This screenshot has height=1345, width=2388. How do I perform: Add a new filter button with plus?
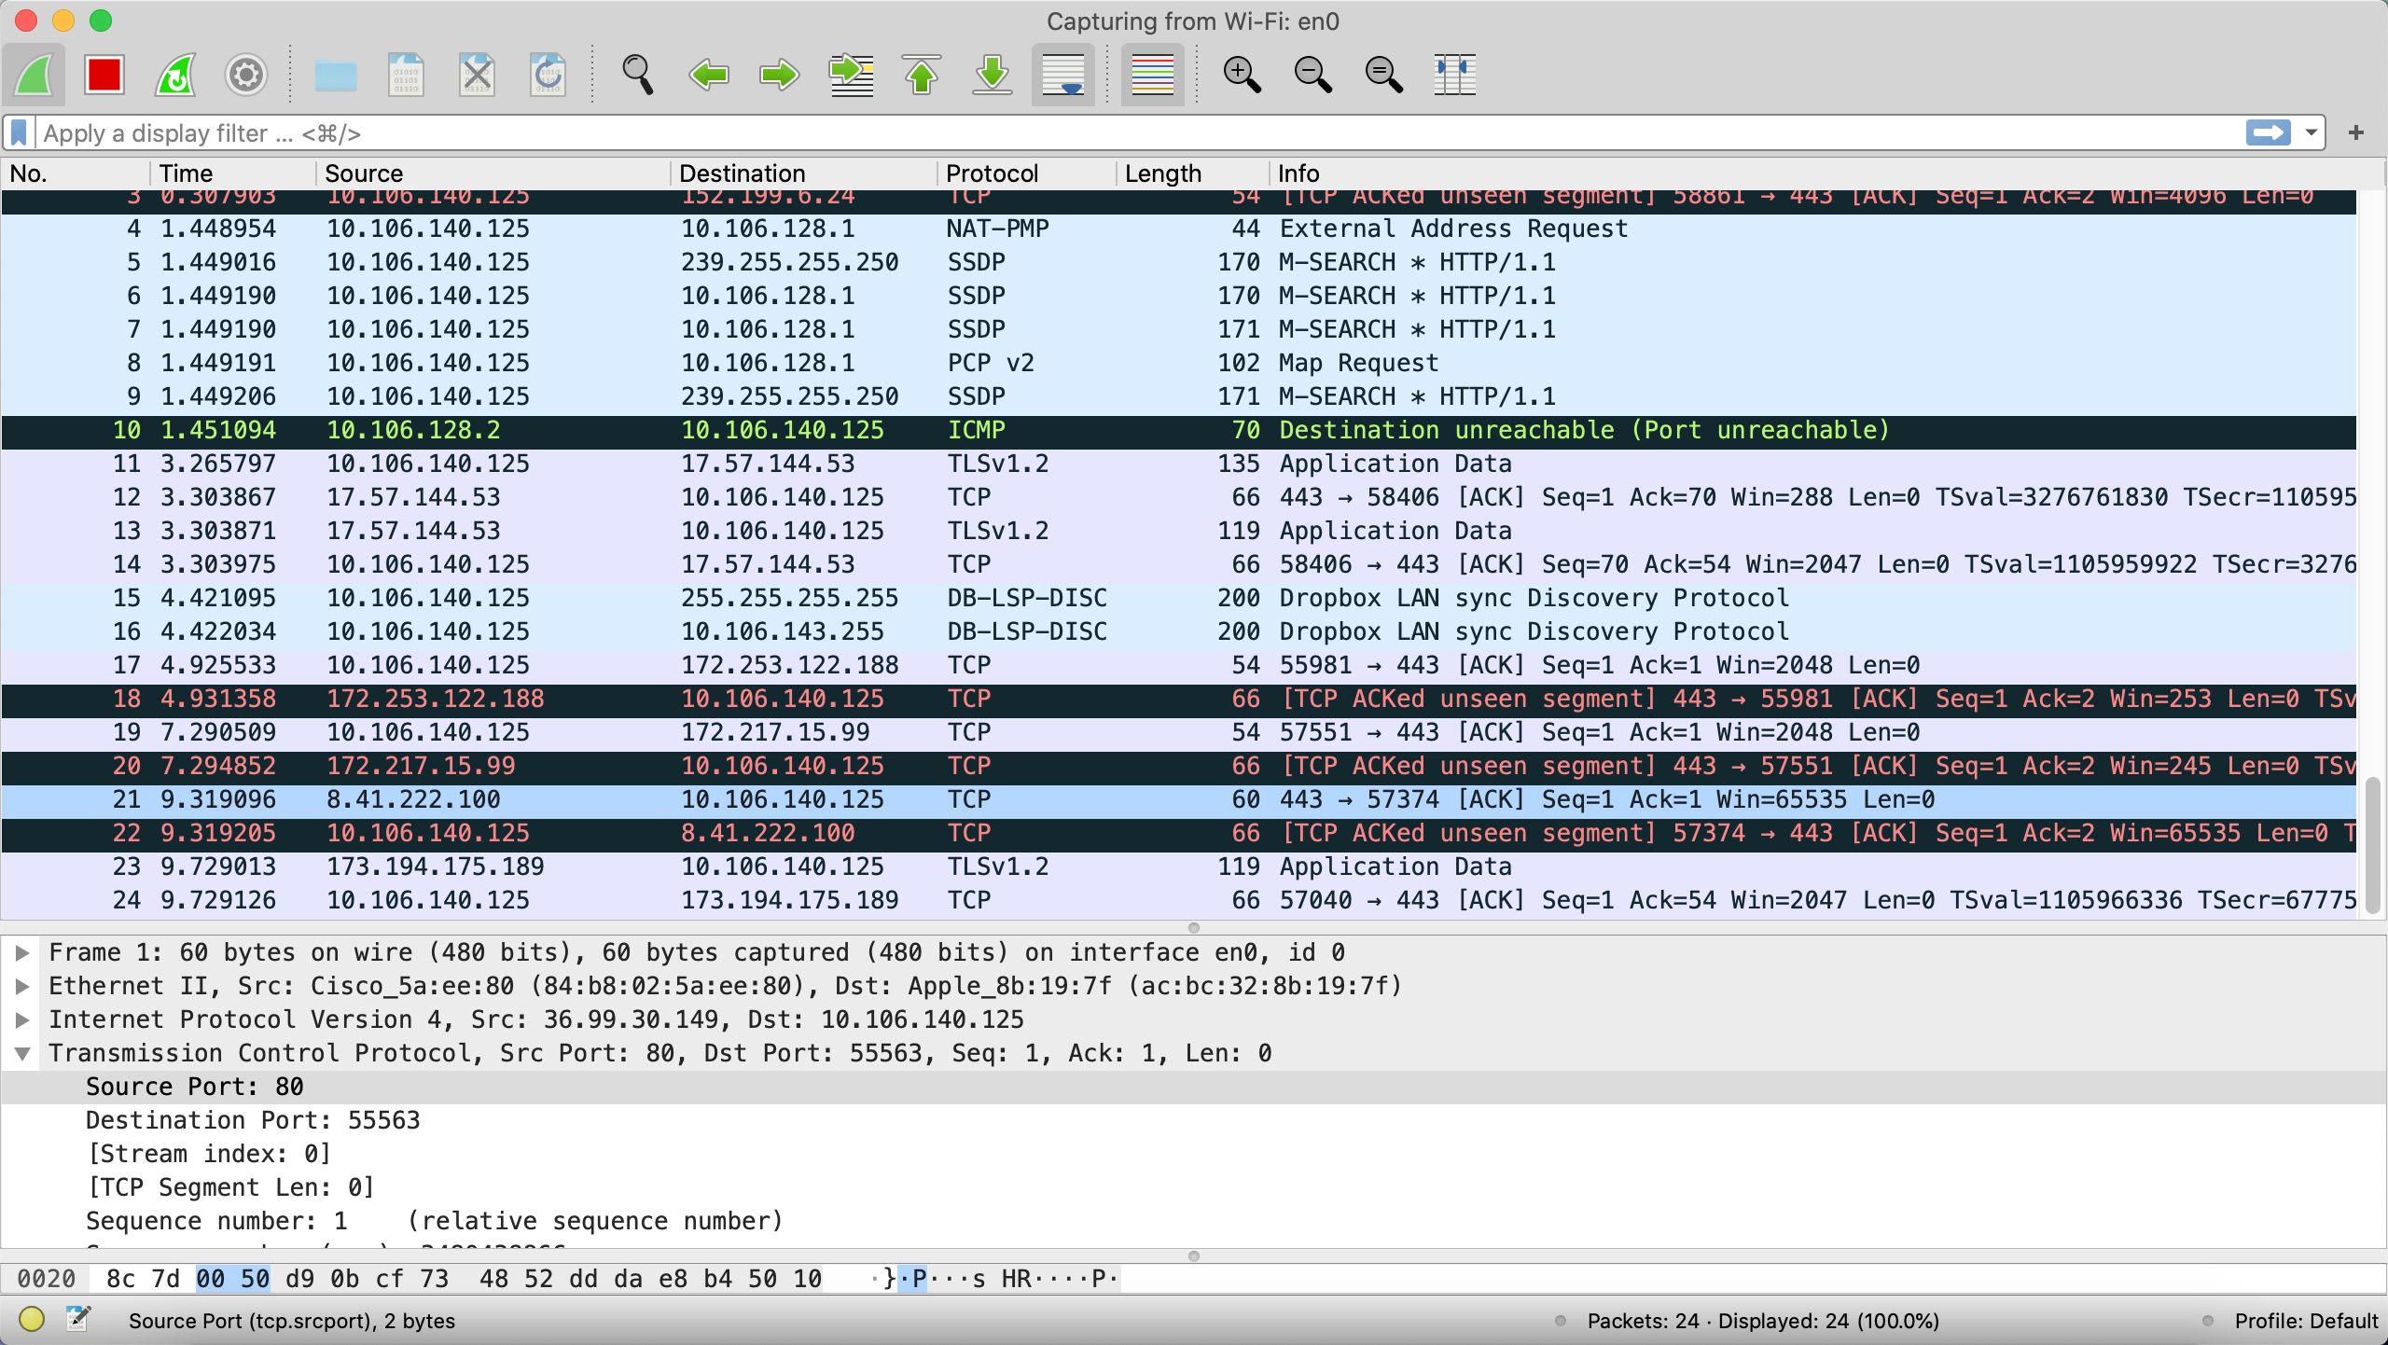click(2357, 132)
